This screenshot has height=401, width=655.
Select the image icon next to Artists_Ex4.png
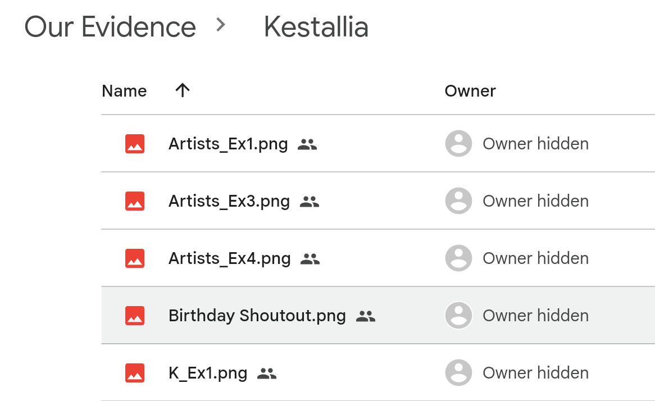point(135,258)
